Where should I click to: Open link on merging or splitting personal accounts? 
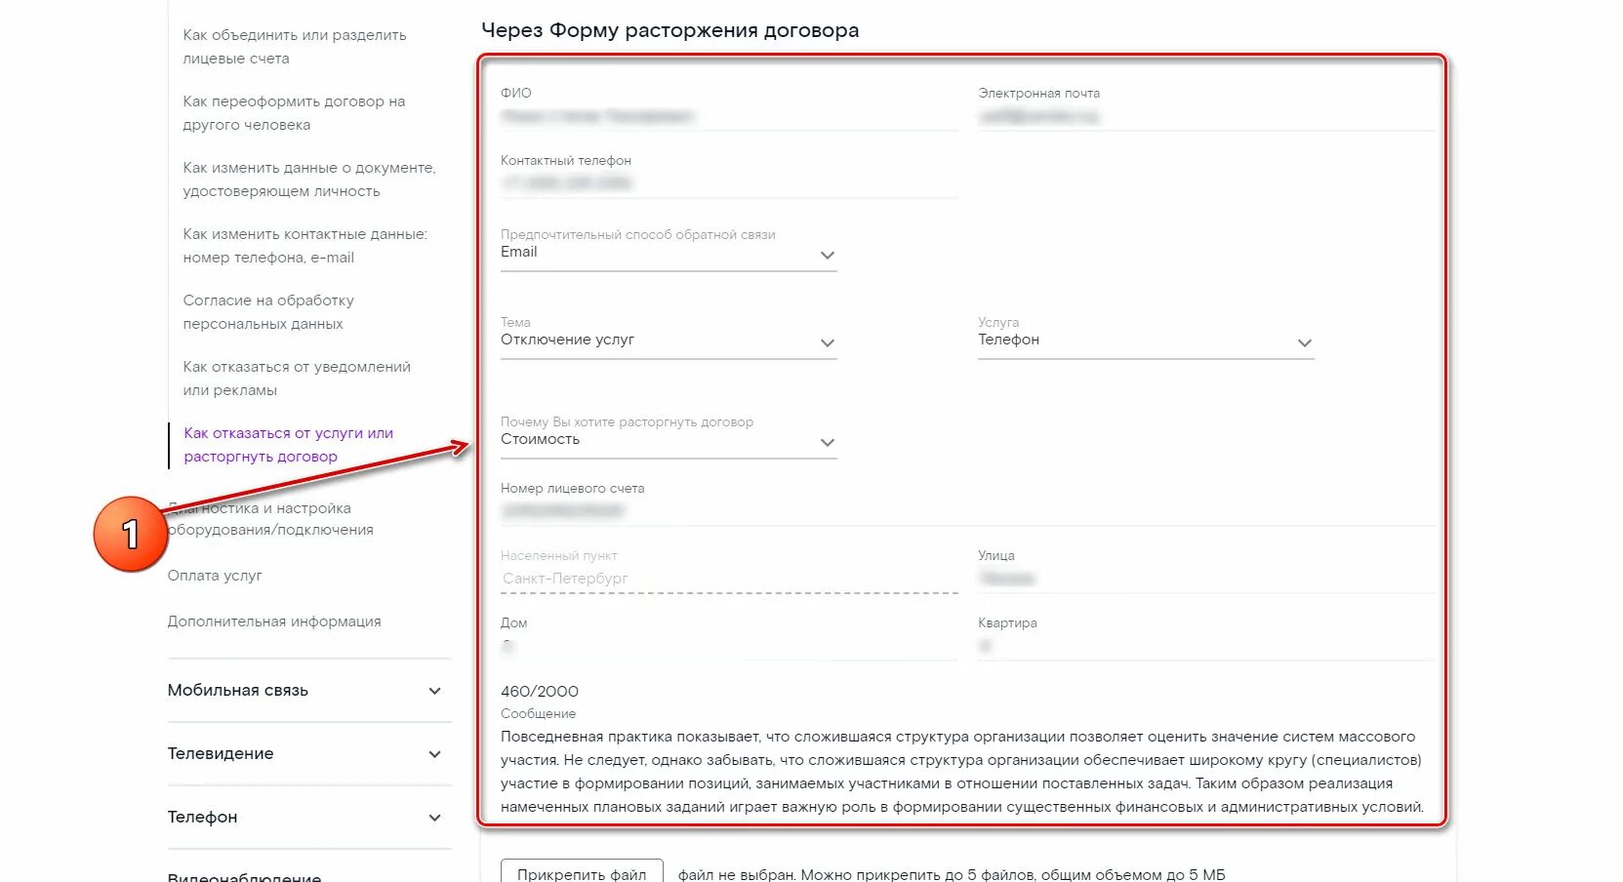[294, 47]
